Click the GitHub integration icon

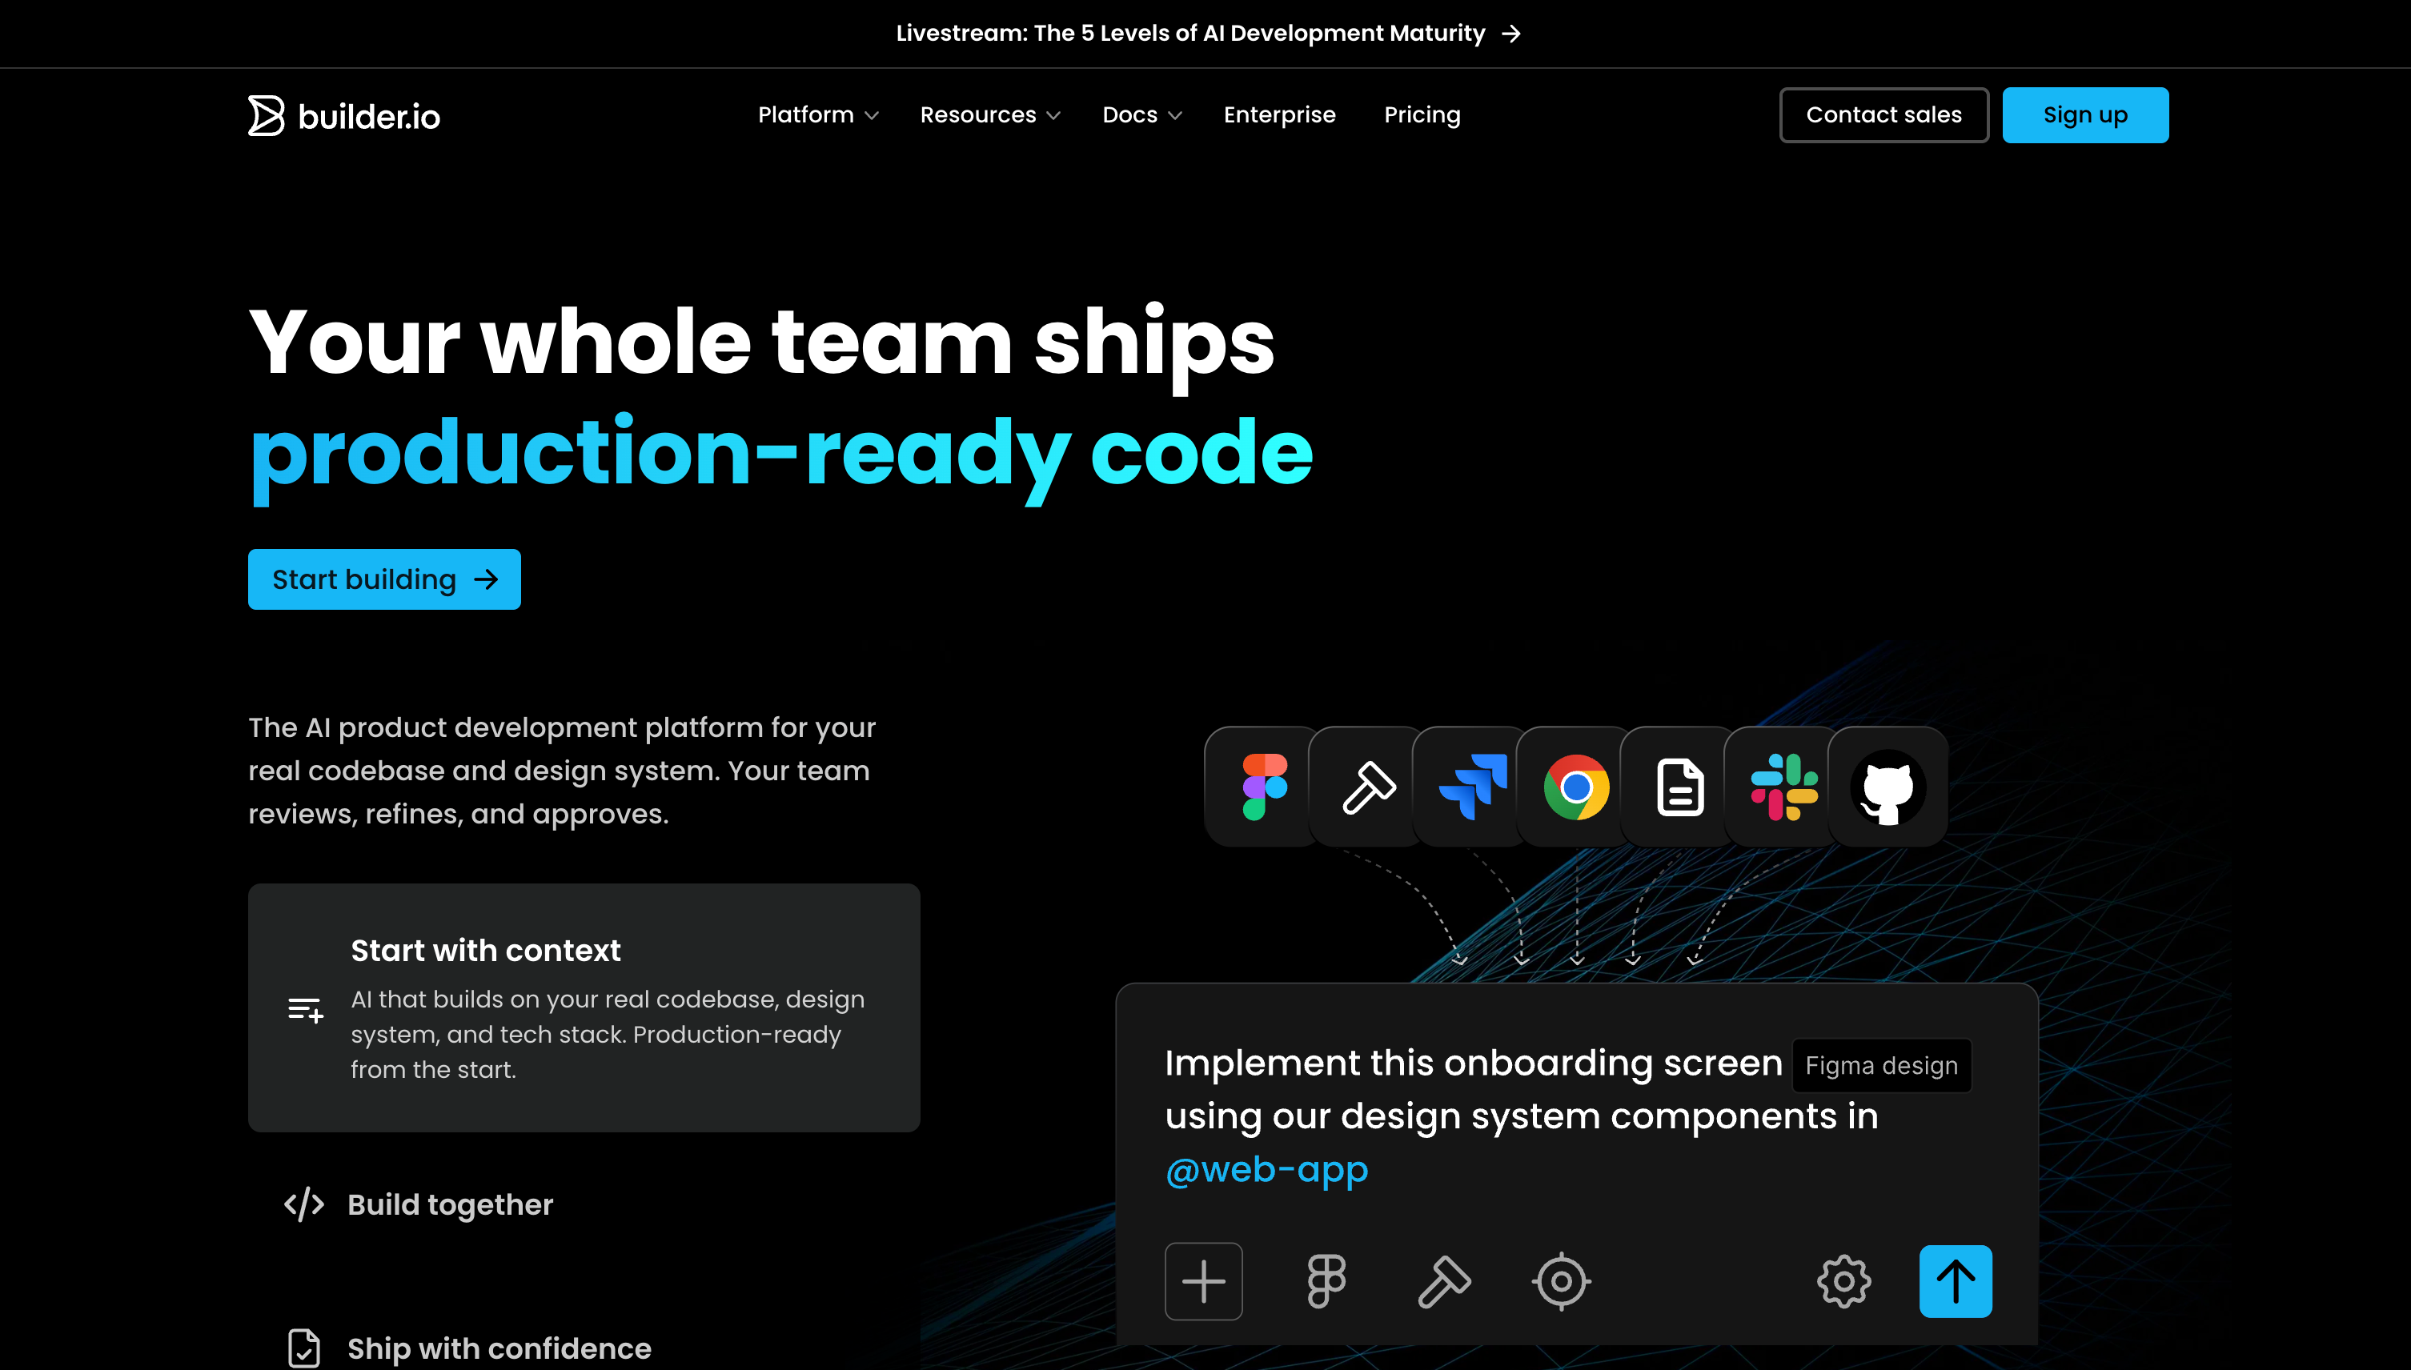(x=1887, y=787)
